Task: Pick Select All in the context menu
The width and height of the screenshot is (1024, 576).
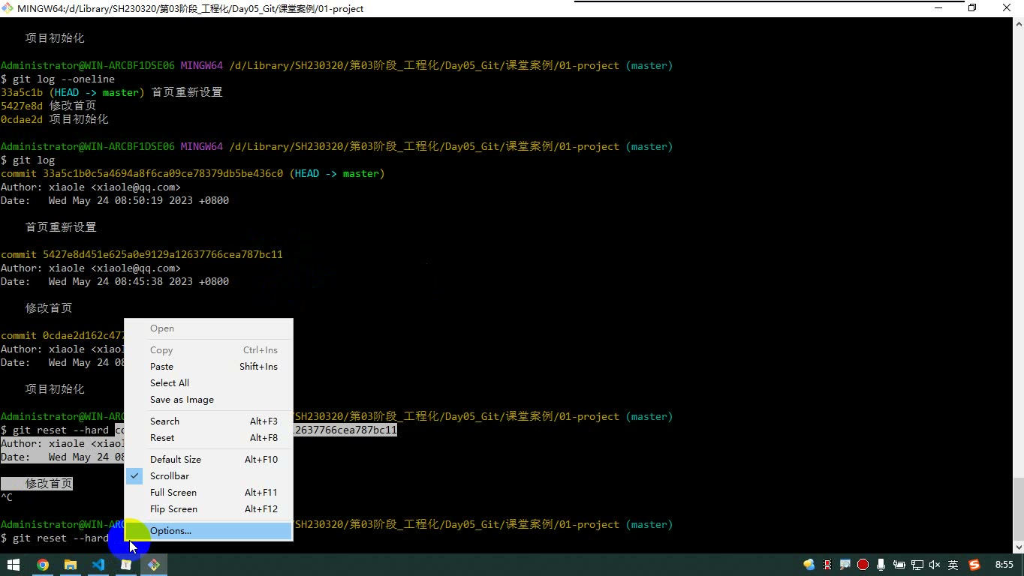Action: 208,383
